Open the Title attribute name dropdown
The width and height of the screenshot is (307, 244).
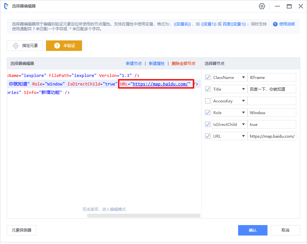tap(243, 89)
